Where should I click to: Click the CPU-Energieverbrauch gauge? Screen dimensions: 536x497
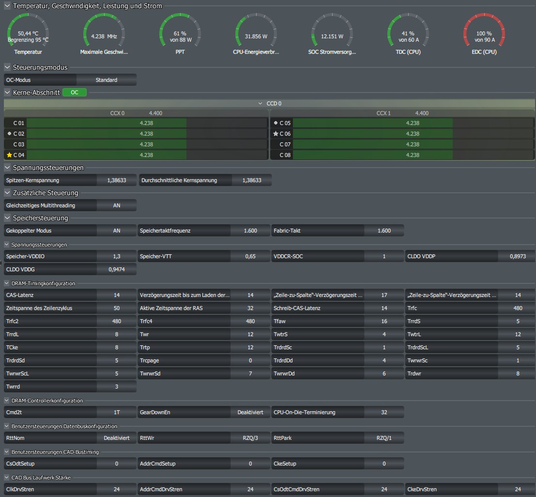click(256, 34)
